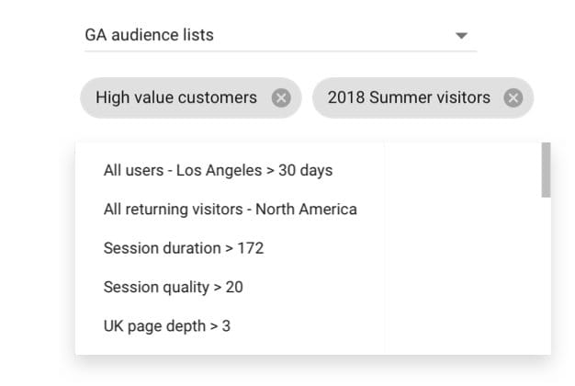Click the audience list scrollbar thumb
The height and width of the screenshot is (386, 575).
(x=547, y=169)
